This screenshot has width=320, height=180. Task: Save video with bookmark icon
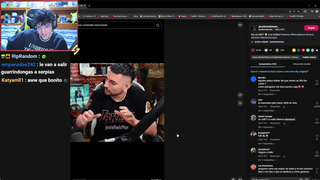(277, 50)
